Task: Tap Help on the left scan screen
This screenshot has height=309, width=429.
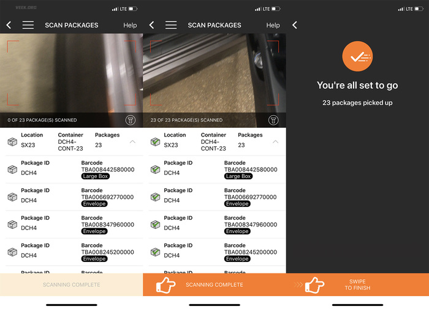Action: (x=130, y=25)
